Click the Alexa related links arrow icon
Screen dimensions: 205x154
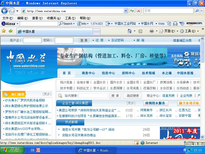[x=108, y=24]
